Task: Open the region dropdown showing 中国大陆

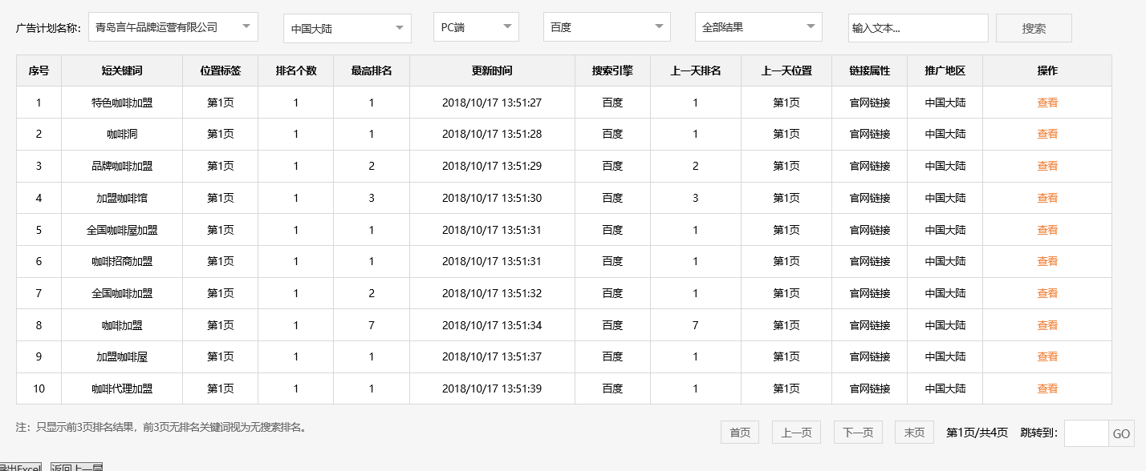Action: tap(347, 26)
